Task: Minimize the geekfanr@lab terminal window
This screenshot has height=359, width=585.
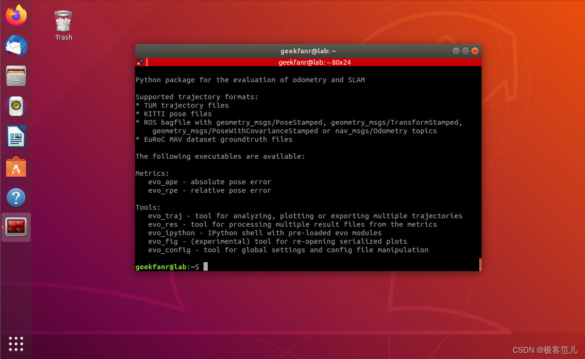Action: [456, 51]
